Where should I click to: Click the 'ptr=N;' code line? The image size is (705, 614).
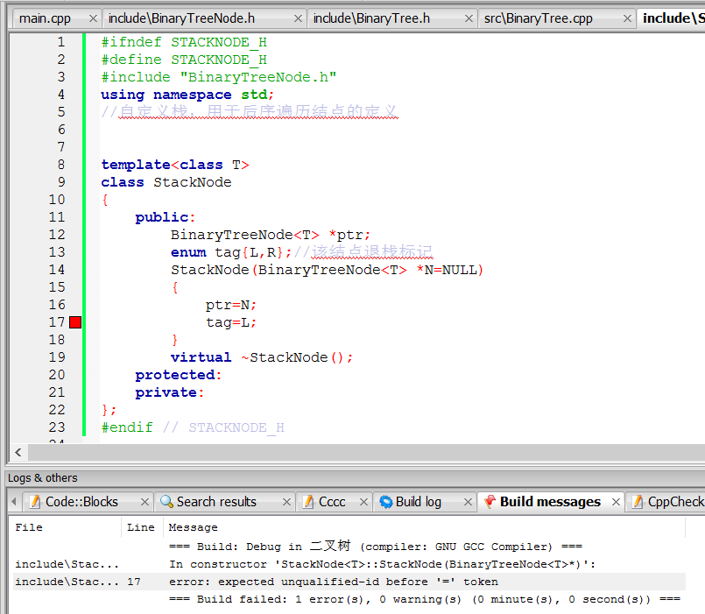click(x=231, y=305)
